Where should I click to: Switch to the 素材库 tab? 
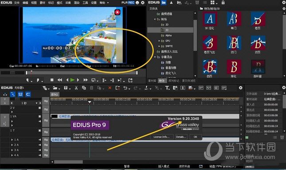point(152,81)
